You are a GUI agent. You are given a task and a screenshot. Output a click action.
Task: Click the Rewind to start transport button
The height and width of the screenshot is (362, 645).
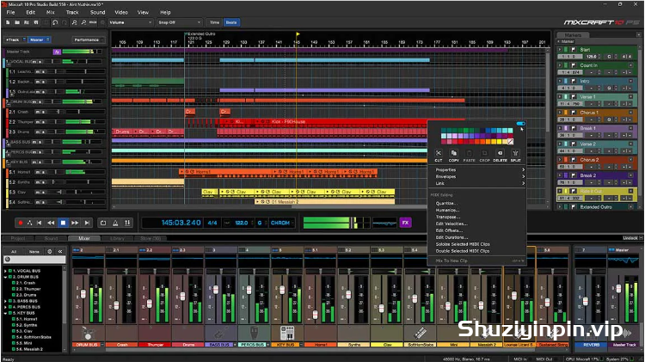pyautogui.click(x=39, y=223)
